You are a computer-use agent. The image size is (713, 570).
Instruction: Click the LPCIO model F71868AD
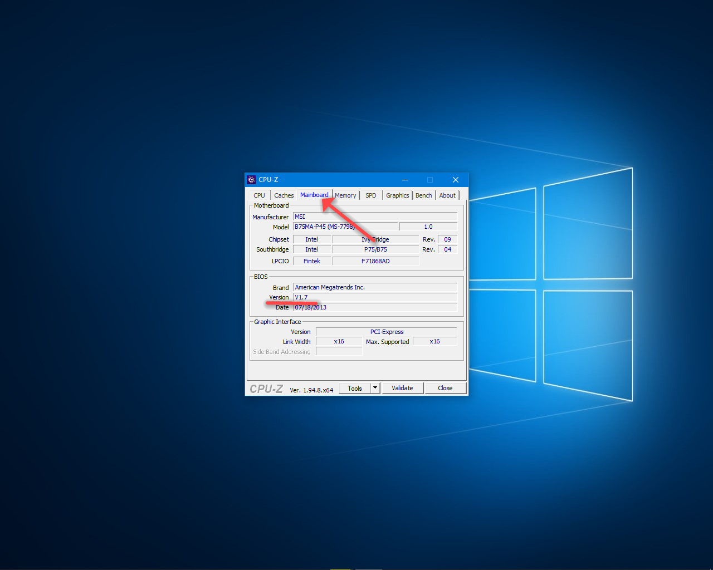[x=376, y=262]
